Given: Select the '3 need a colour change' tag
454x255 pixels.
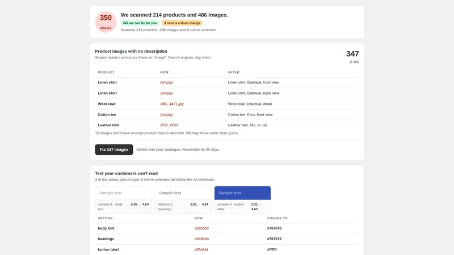Looking at the screenshot, I should click(x=182, y=23).
